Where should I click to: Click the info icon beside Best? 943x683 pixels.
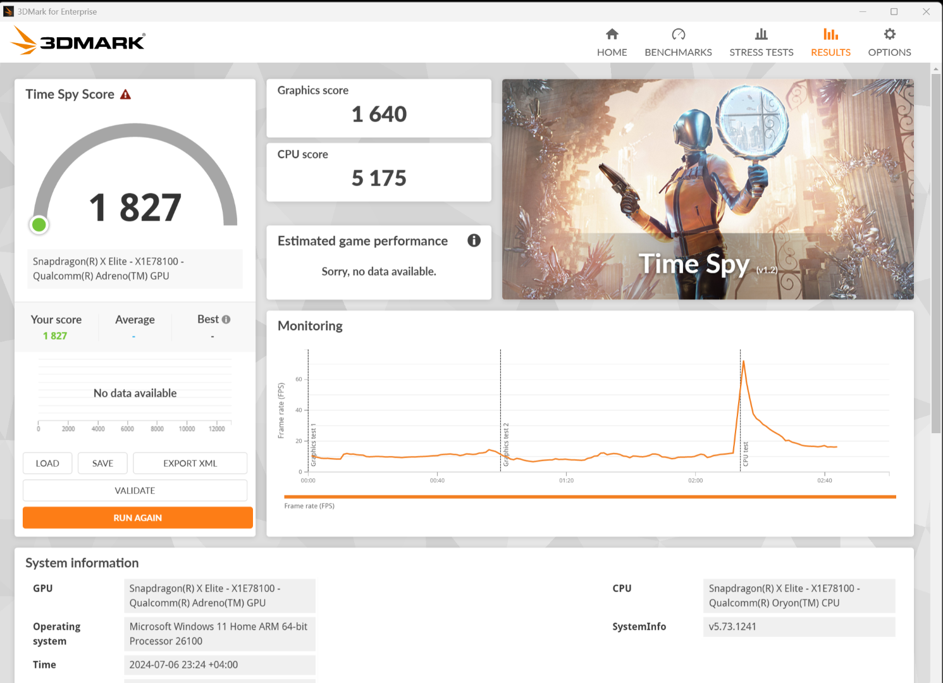point(226,319)
